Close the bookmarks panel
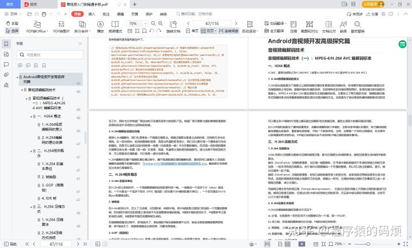 click(80, 43)
